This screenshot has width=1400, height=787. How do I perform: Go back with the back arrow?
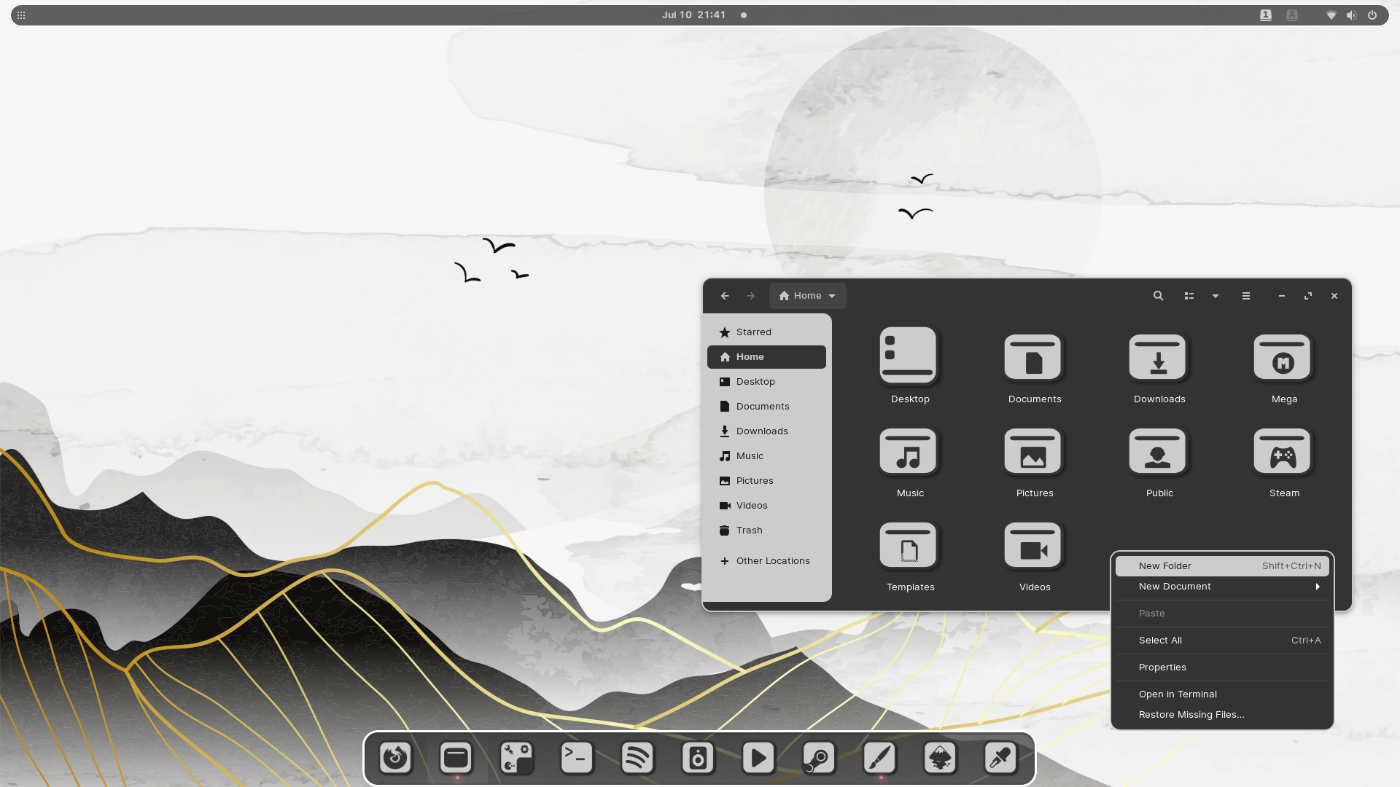click(x=725, y=296)
